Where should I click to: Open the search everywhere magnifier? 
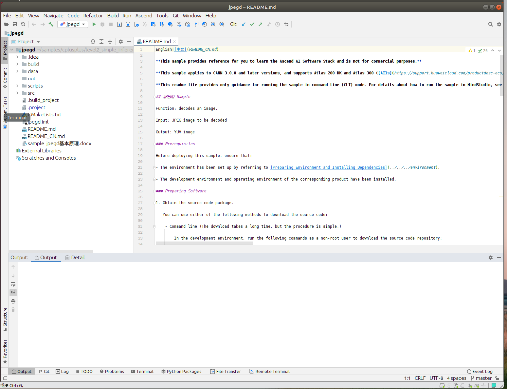point(490,24)
